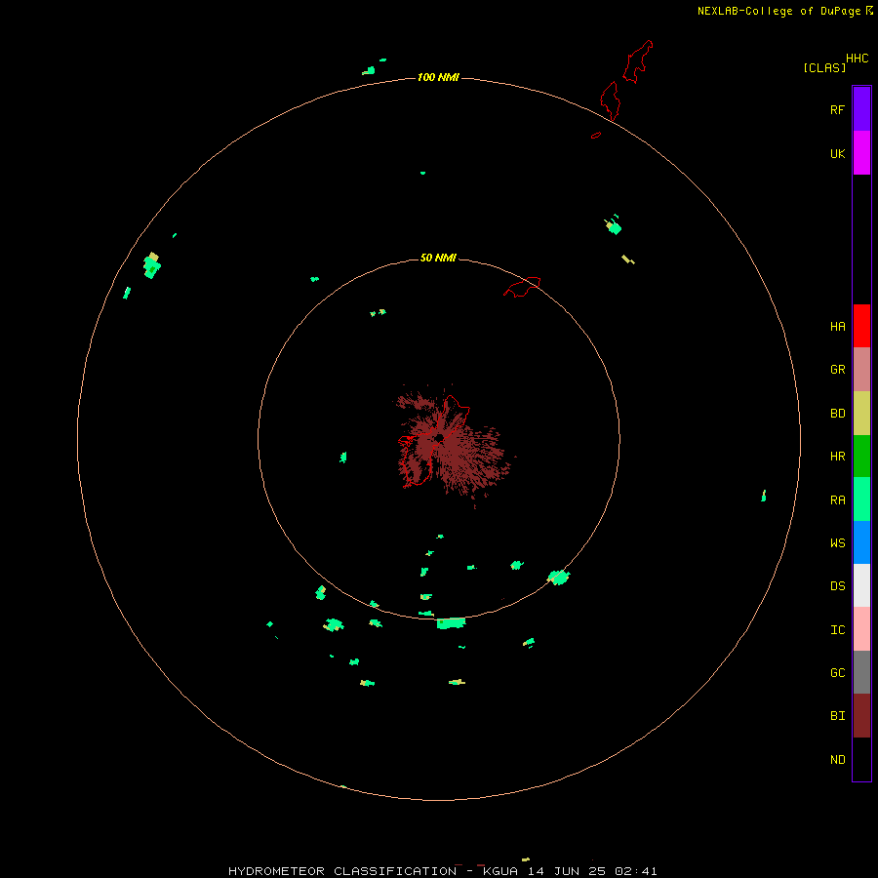Screen dimensions: 878x878
Task: Click the HR legend label
Action: tap(837, 456)
